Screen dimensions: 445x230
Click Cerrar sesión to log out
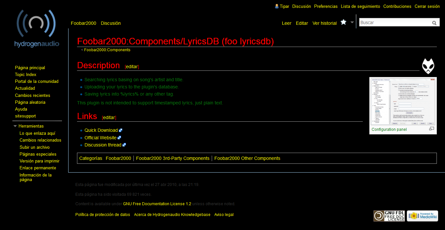click(x=427, y=6)
